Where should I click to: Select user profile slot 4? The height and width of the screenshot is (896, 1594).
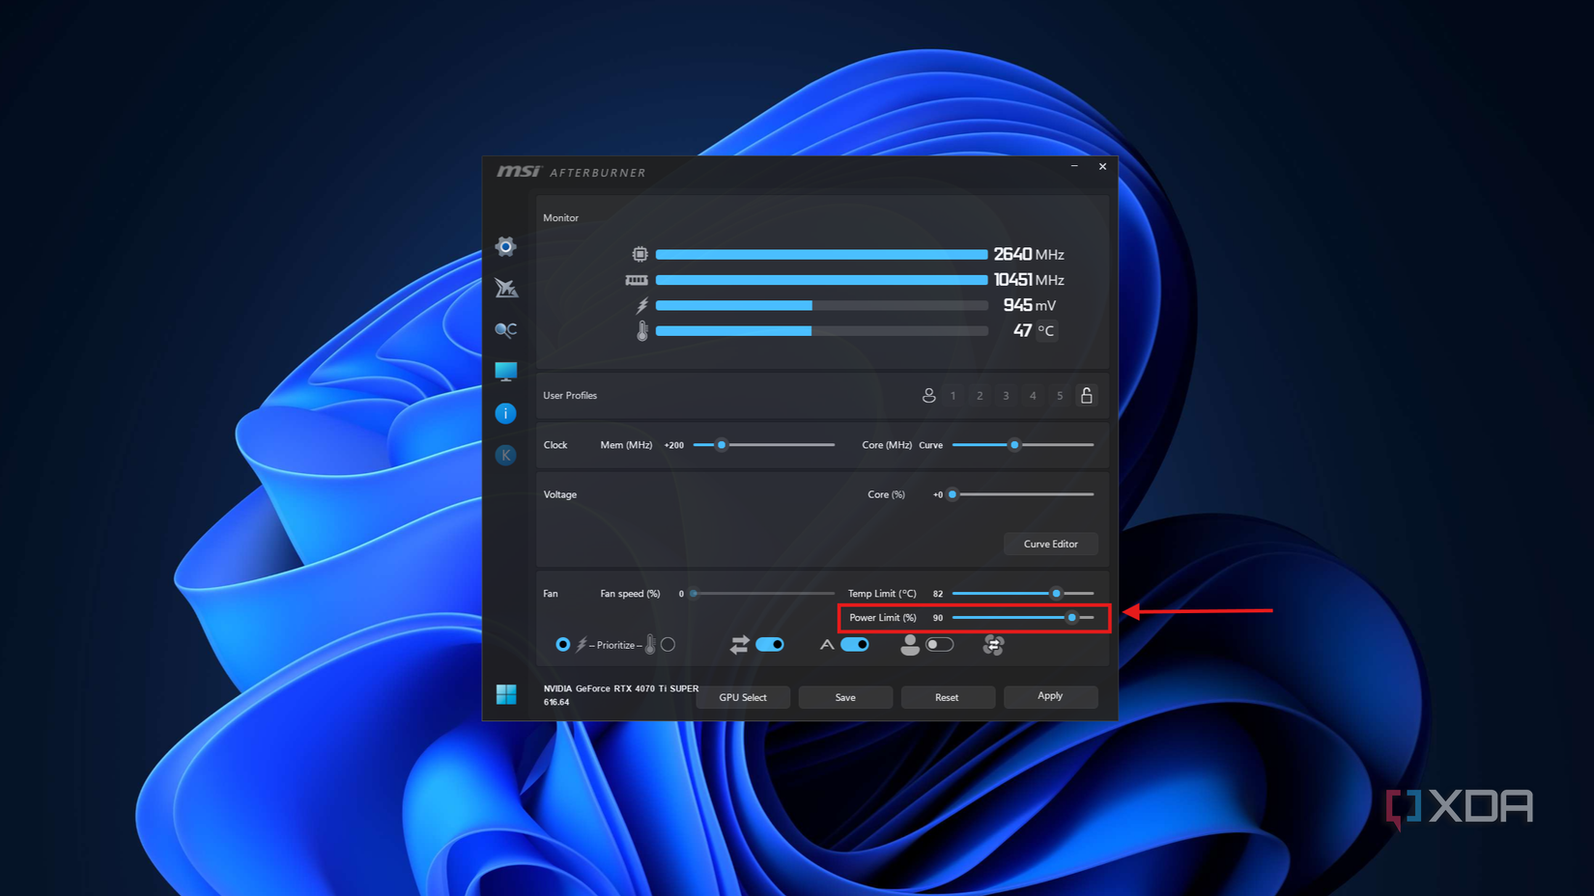1033,396
